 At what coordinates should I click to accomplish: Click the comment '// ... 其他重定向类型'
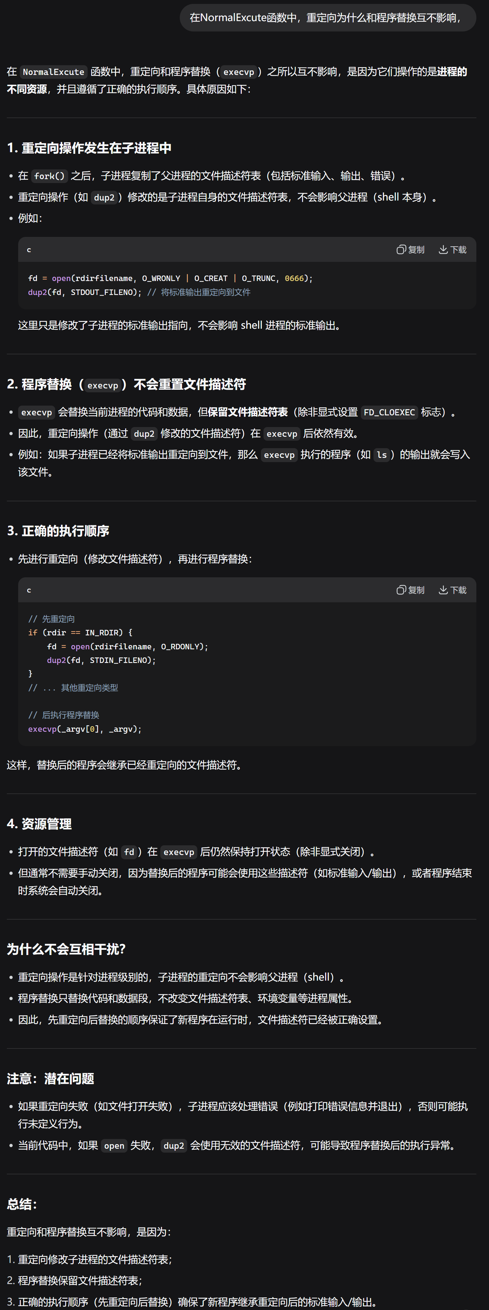[73, 688]
